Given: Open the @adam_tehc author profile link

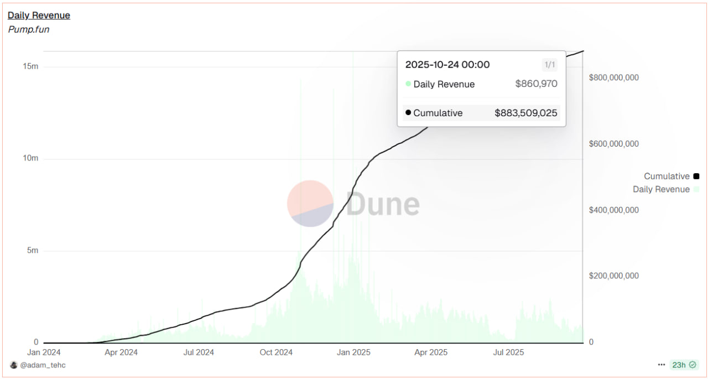Looking at the screenshot, I should (43, 365).
